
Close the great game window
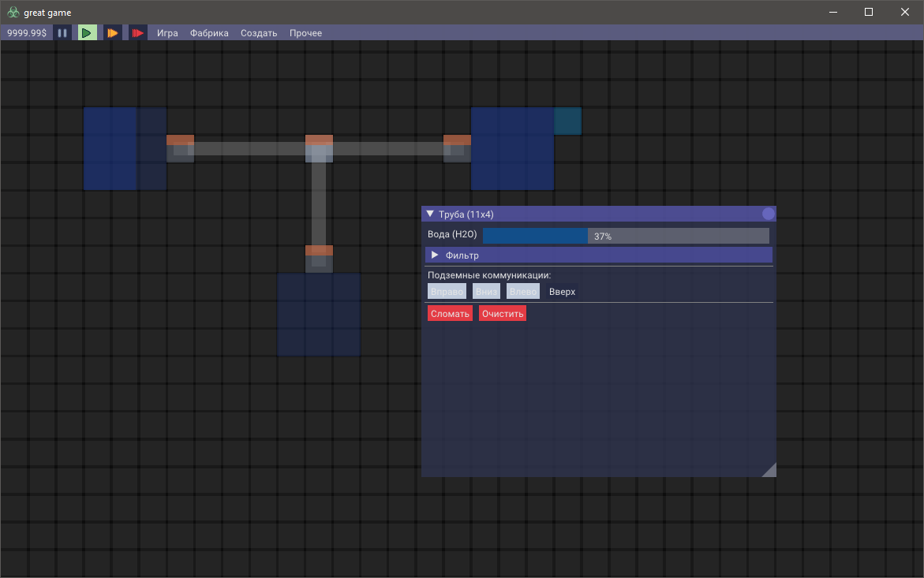905,13
